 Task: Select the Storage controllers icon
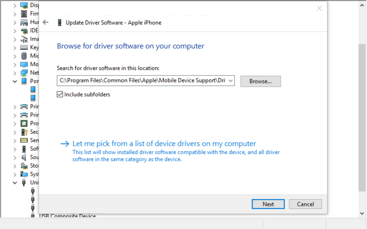pyautogui.click(x=24, y=165)
